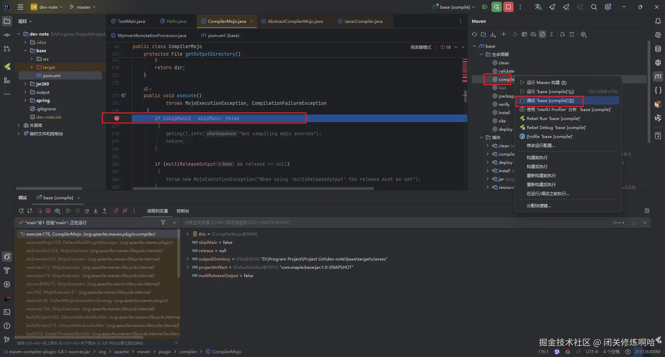Click the View Breakpoints icon
665x357 pixels.
pos(116,211)
